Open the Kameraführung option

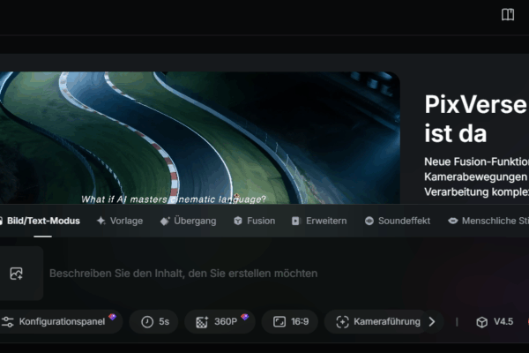(378, 321)
